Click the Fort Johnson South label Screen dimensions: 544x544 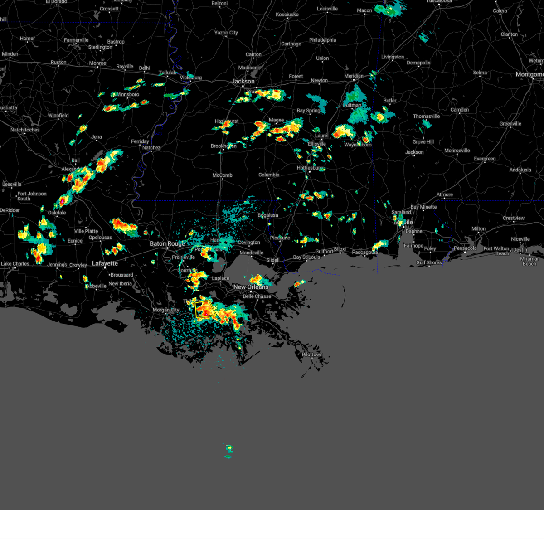point(32,196)
